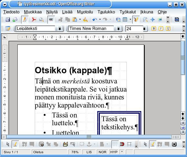Click Oletus page style in status bar
Screen dimensions: 187x157
tap(49, 152)
